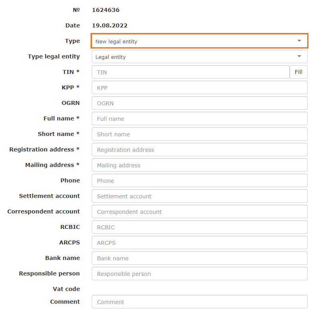Open the Type dropdown showing New legal entity

pos(195,41)
